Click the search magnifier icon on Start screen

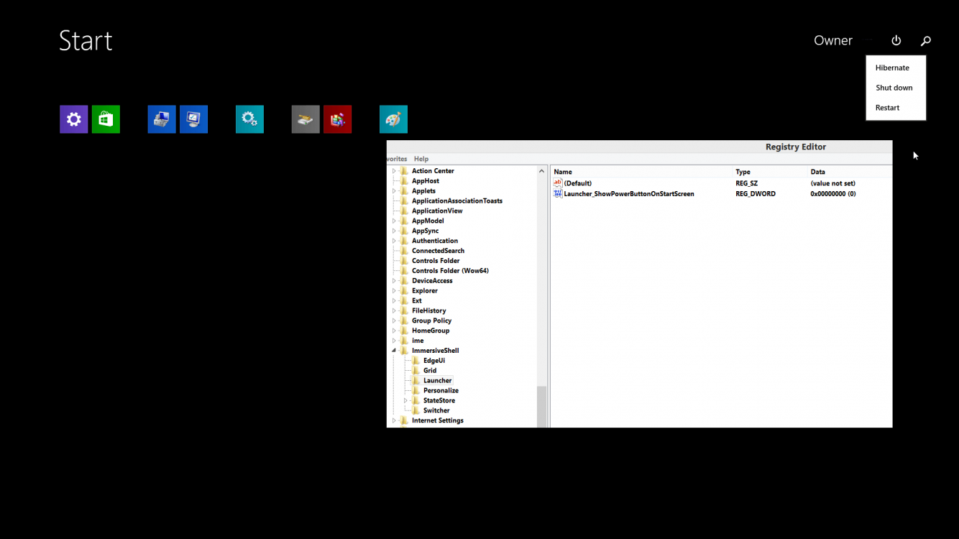(926, 41)
